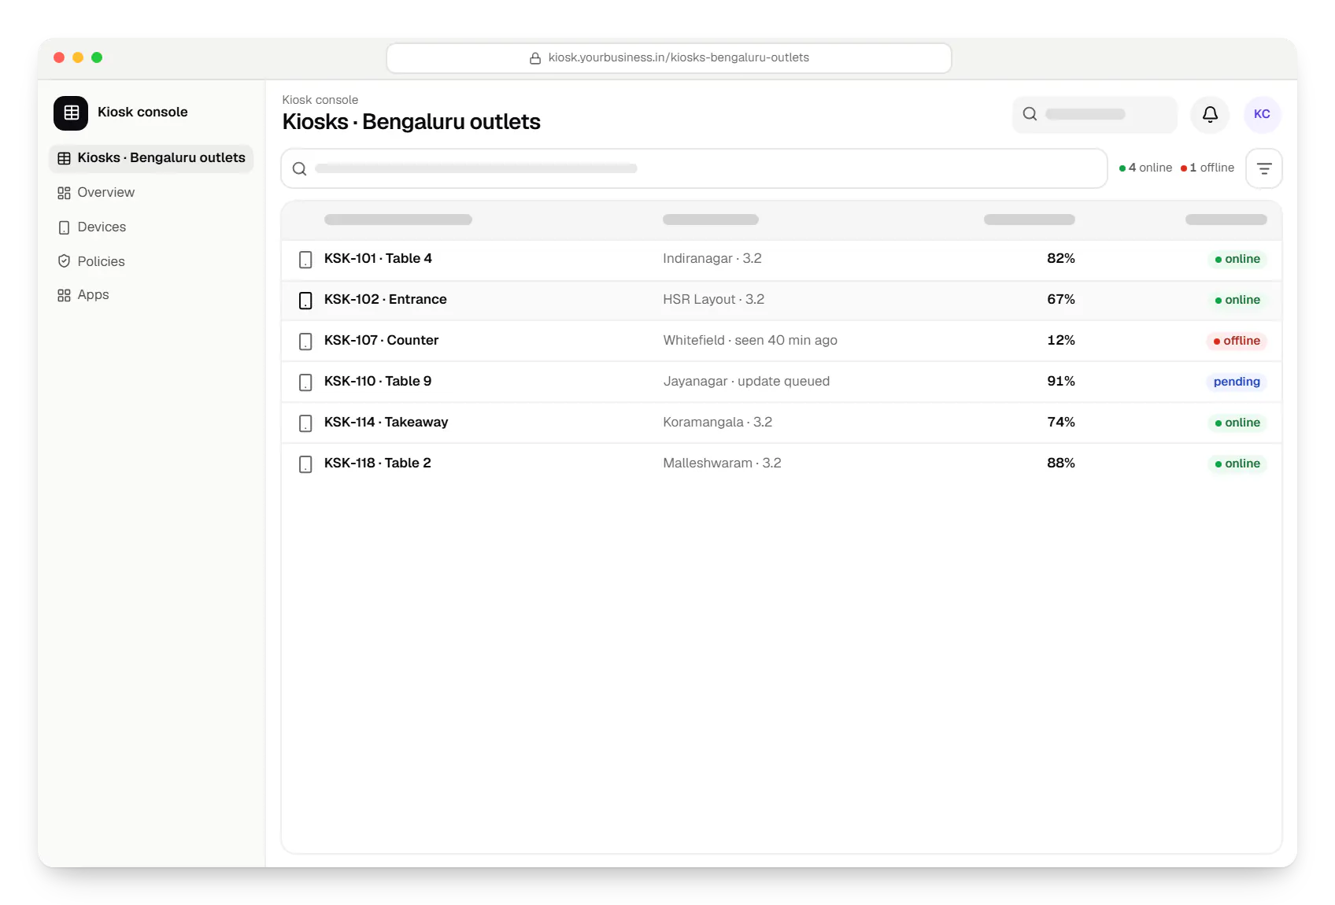Switch to the Apps section

pyautogui.click(x=151, y=295)
